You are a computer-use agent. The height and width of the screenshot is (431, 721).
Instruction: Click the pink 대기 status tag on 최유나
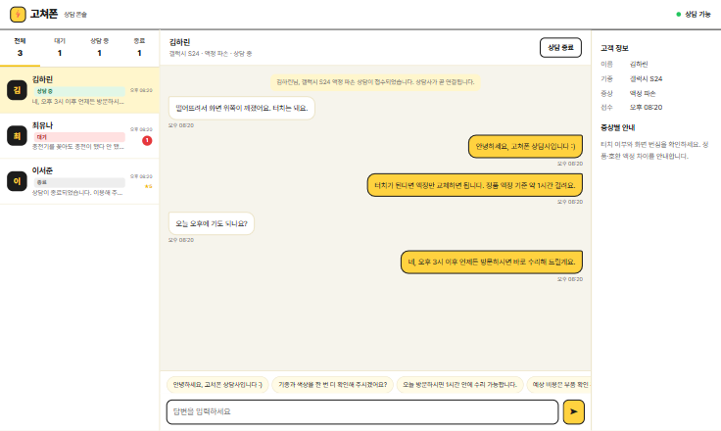(x=79, y=137)
